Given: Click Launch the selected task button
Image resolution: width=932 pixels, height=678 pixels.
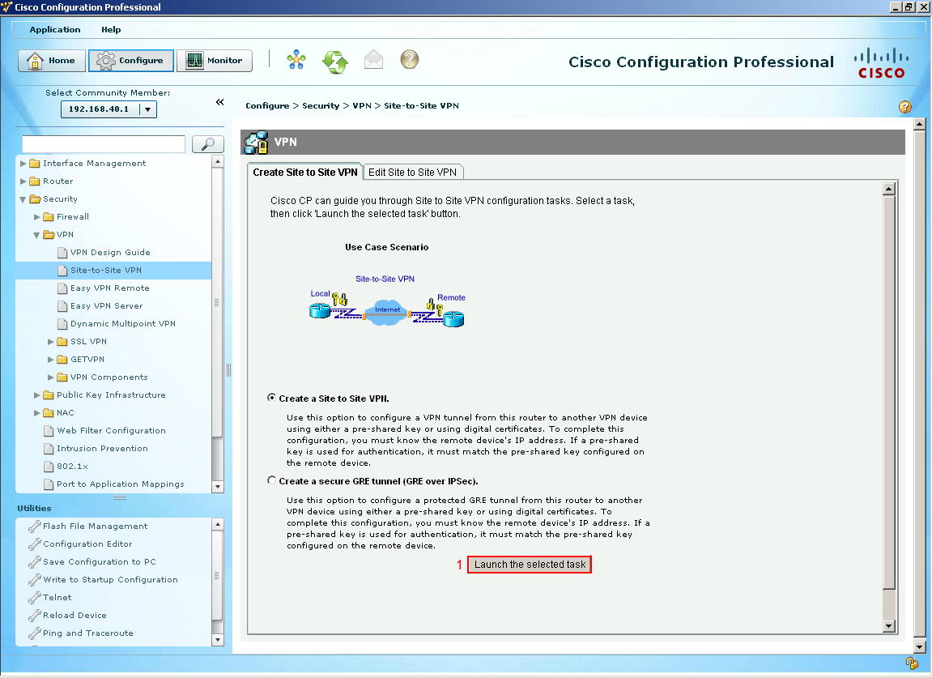Looking at the screenshot, I should click(x=530, y=565).
